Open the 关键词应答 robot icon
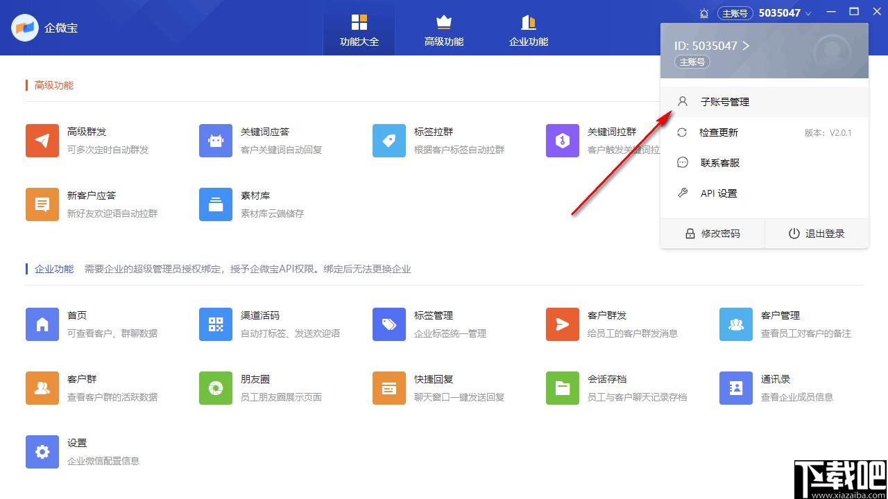 (216, 141)
